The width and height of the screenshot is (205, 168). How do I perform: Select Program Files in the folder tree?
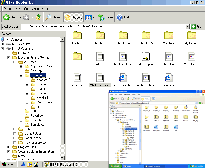27,147
